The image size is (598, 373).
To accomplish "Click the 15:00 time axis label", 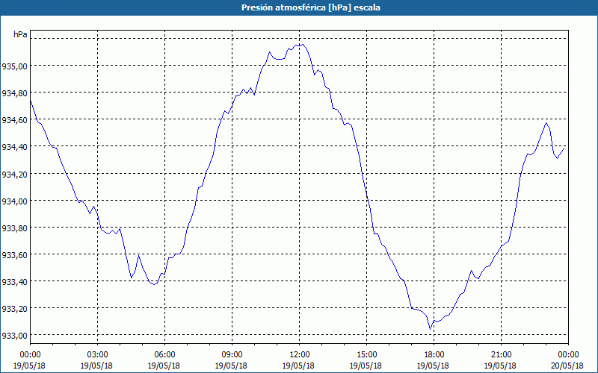I will (366, 355).
